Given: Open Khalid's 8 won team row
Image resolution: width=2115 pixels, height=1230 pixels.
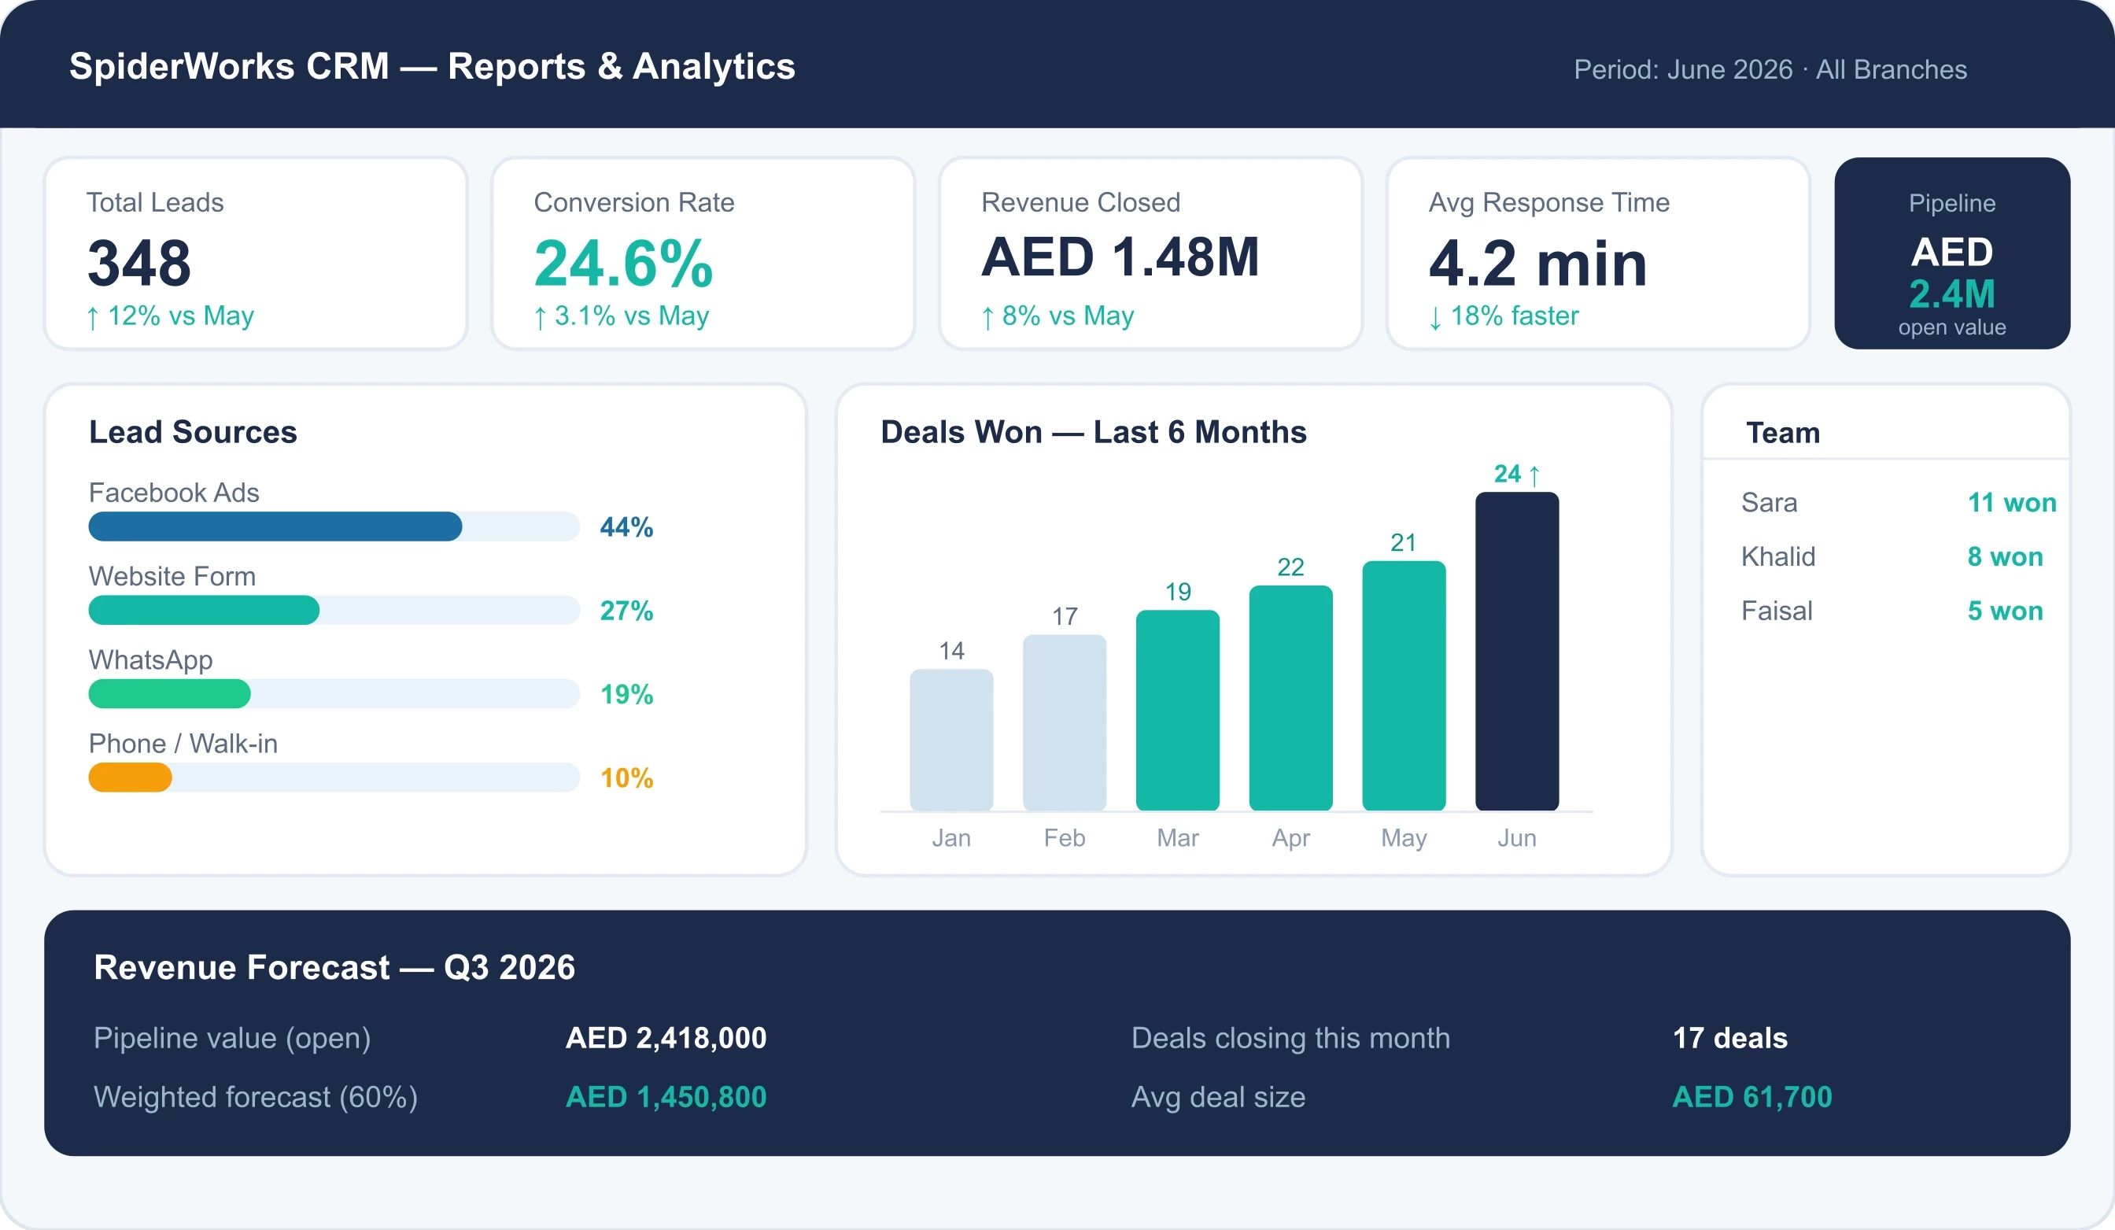Looking at the screenshot, I should [x=1892, y=556].
